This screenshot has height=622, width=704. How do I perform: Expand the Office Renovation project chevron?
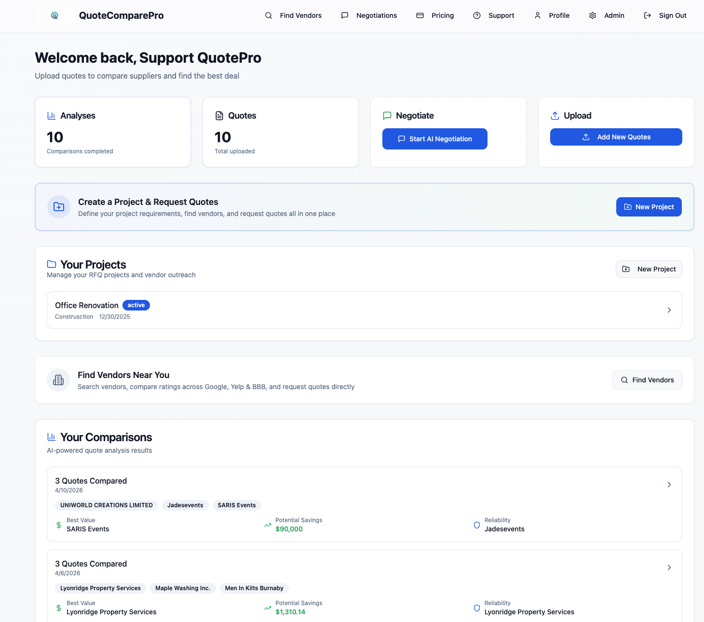coord(669,310)
